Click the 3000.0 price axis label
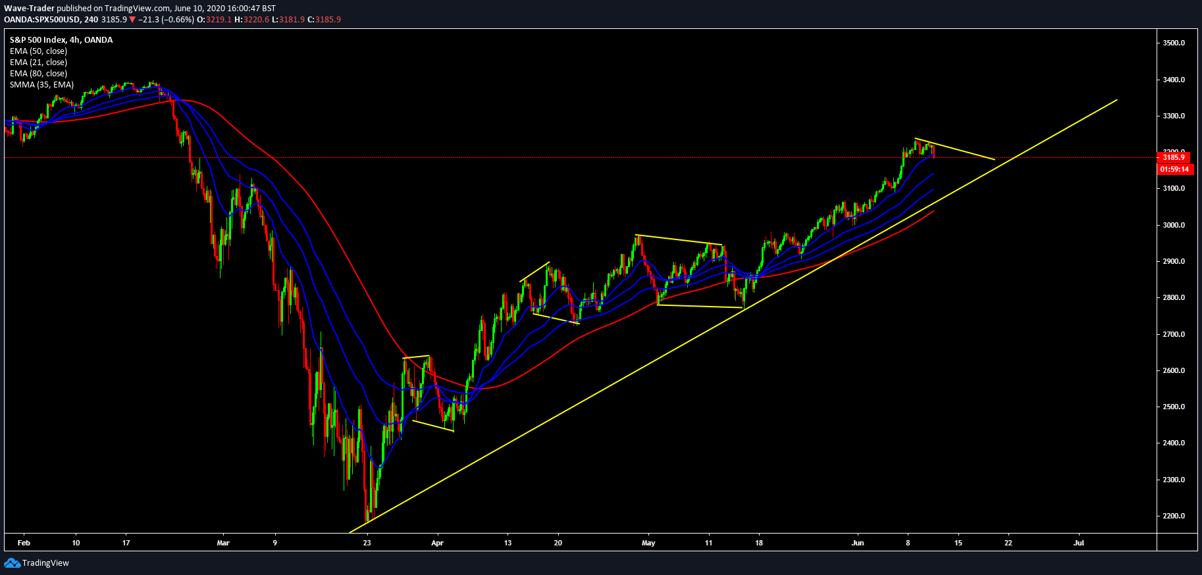This screenshot has width=1202, height=575. coord(1174,225)
